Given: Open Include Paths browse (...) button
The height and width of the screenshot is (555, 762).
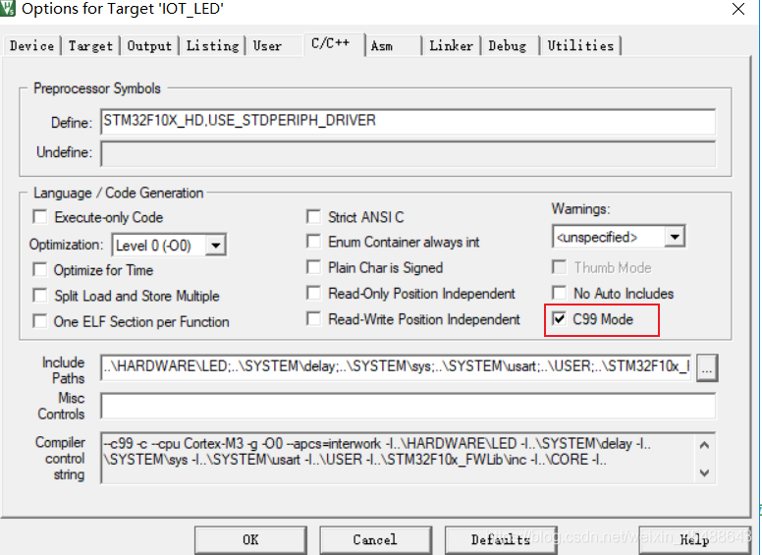Looking at the screenshot, I should coord(707,367).
